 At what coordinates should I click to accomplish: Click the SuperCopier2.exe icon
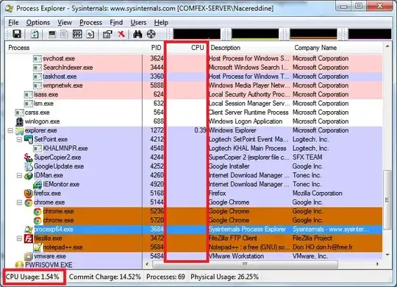[29, 157]
